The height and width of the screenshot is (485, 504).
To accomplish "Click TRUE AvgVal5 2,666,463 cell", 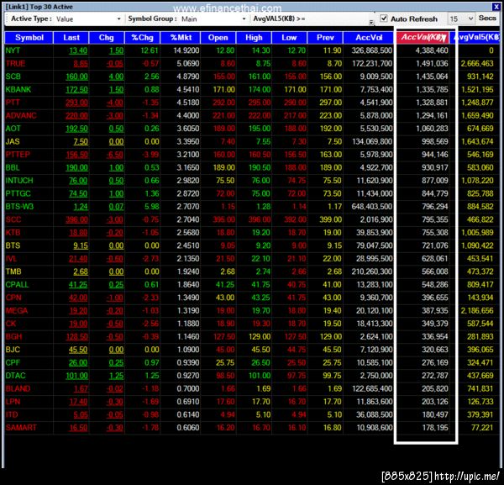I will pyautogui.click(x=477, y=63).
